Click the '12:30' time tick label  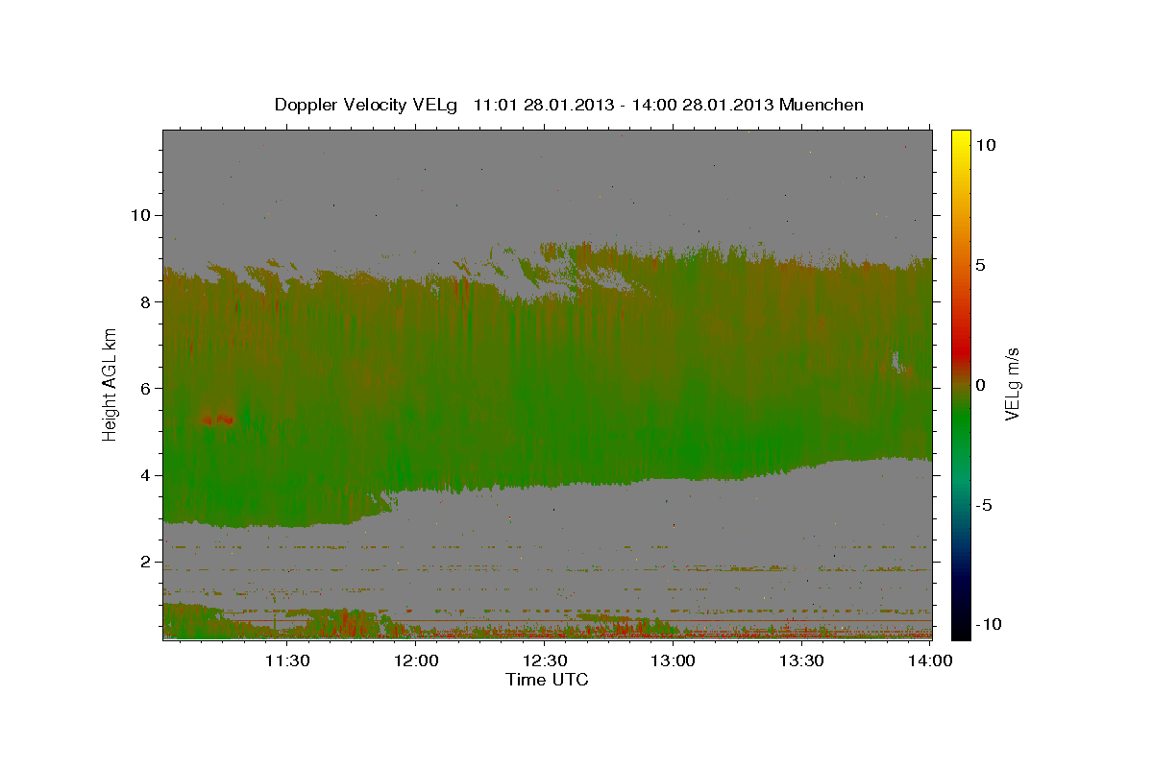click(x=545, y=660)
